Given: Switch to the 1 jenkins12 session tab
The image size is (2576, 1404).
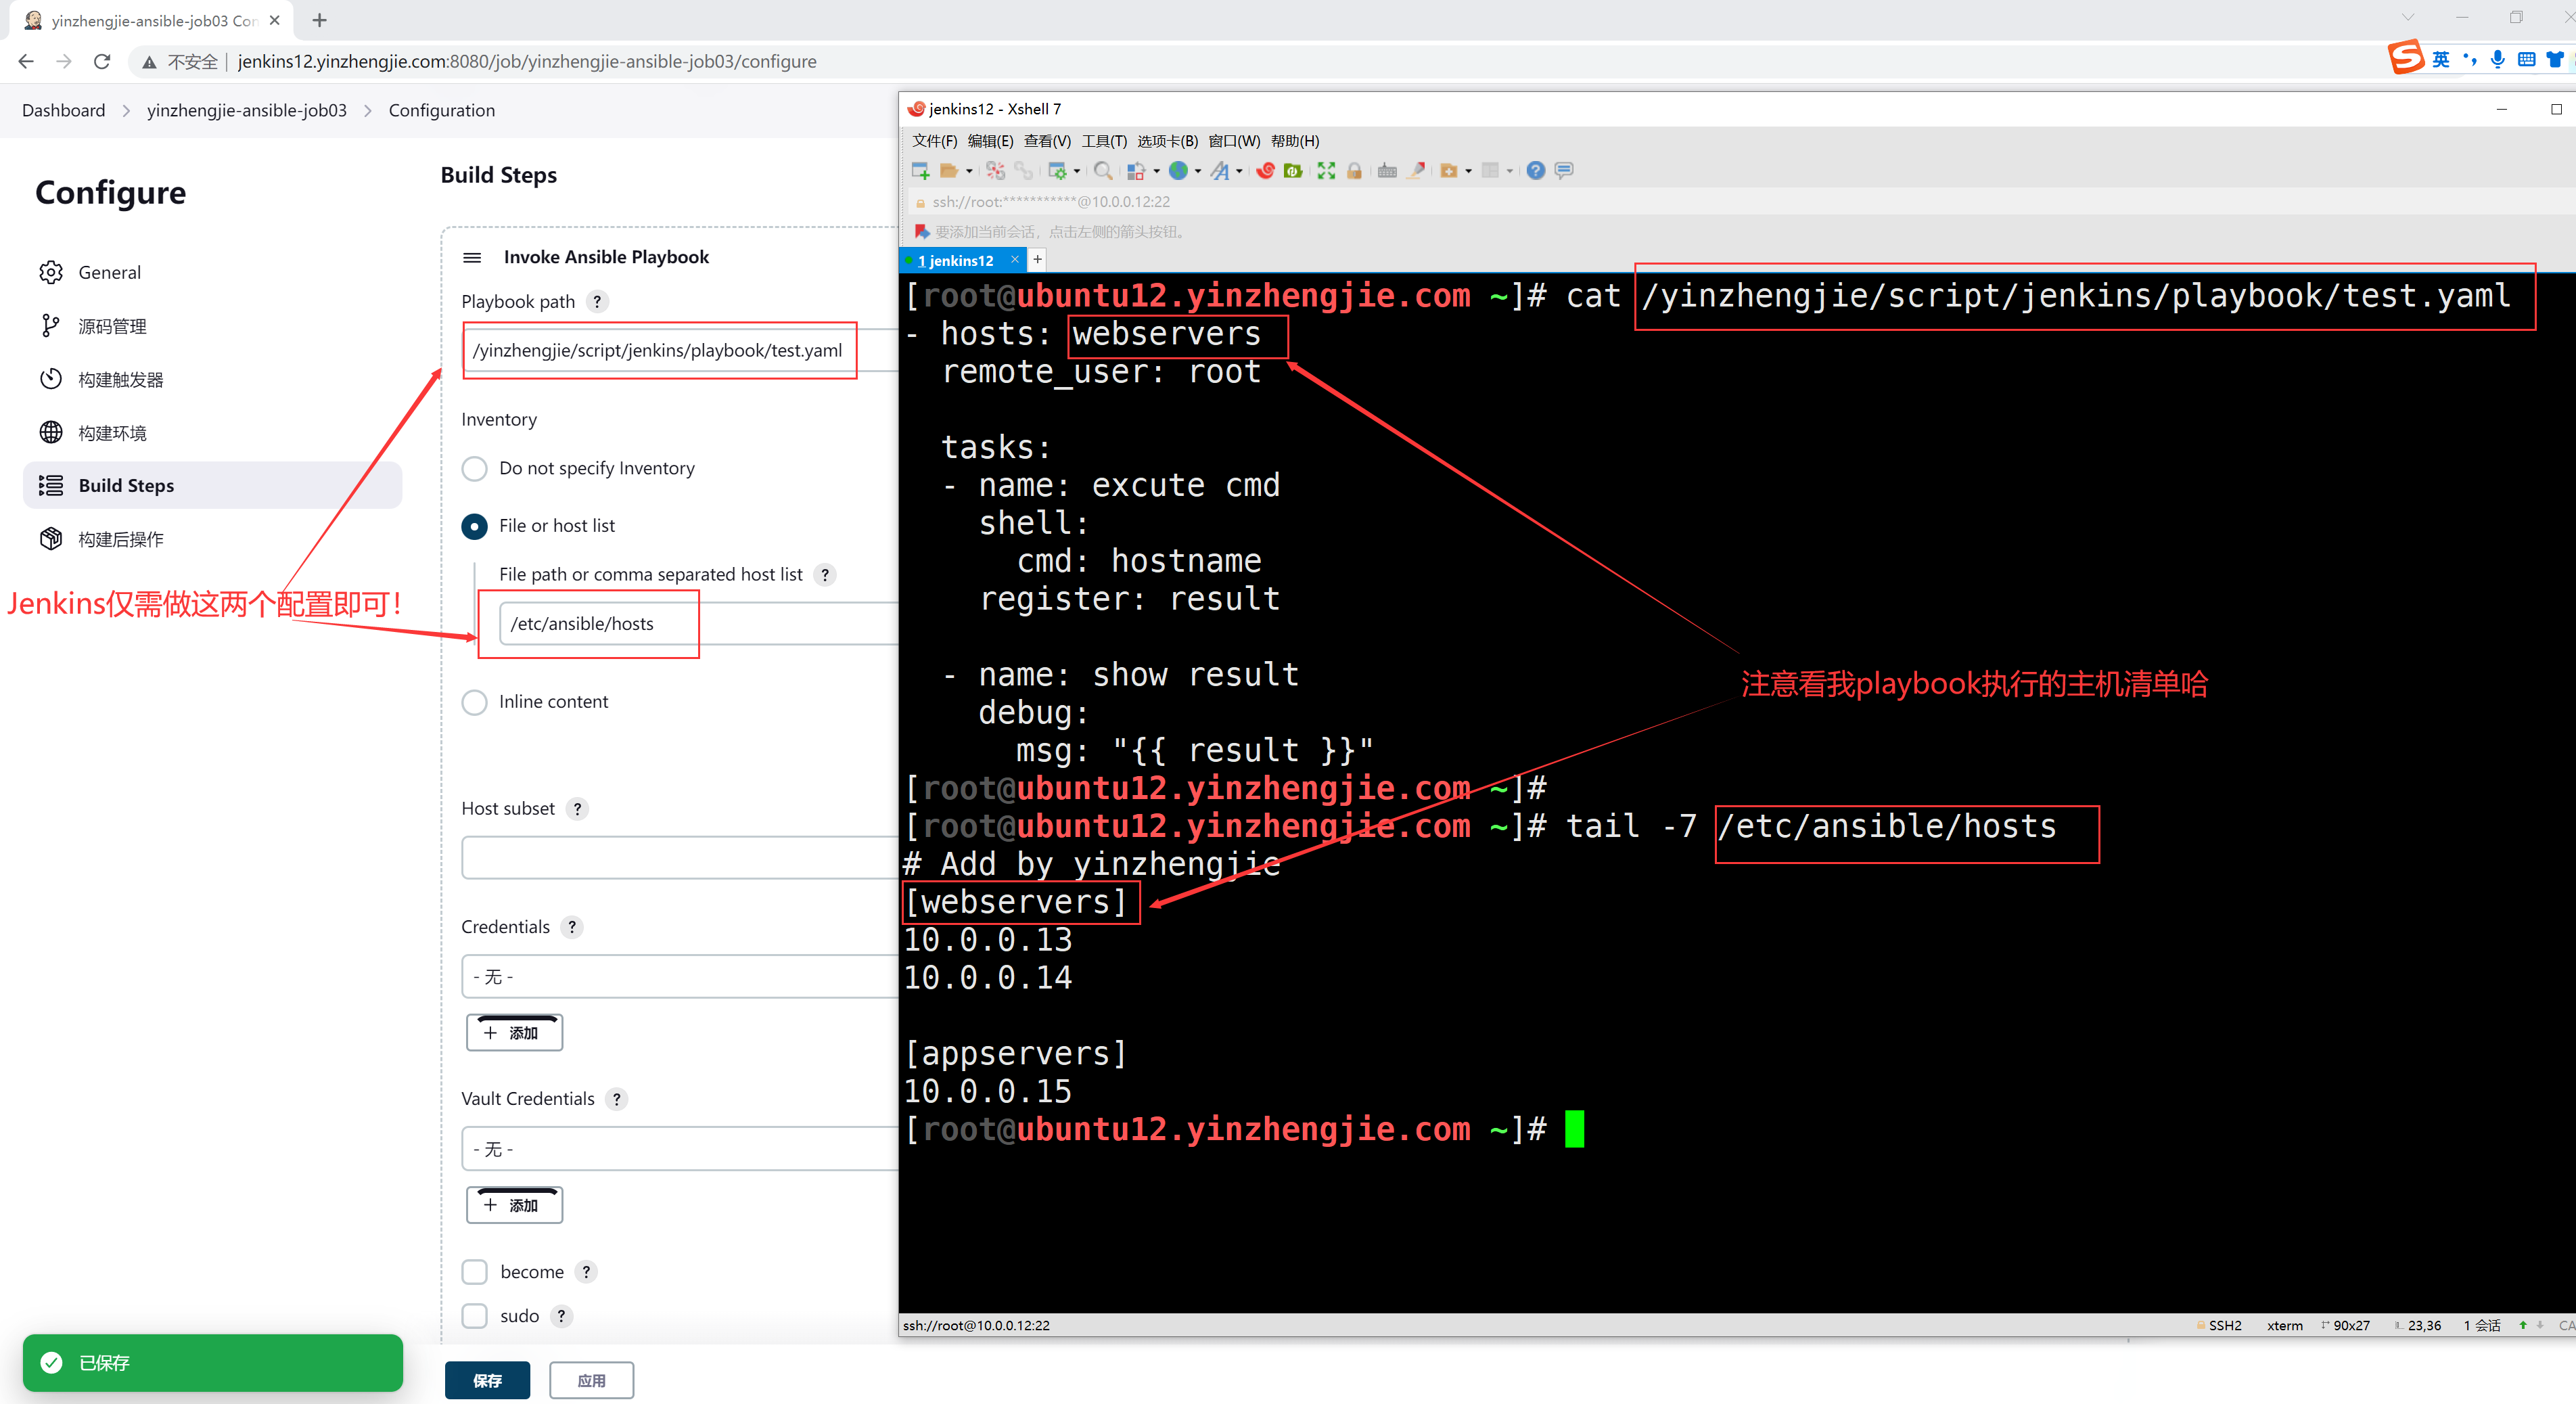Looking at the screenshot, I should pyautogui.click(x=955, y=260).
